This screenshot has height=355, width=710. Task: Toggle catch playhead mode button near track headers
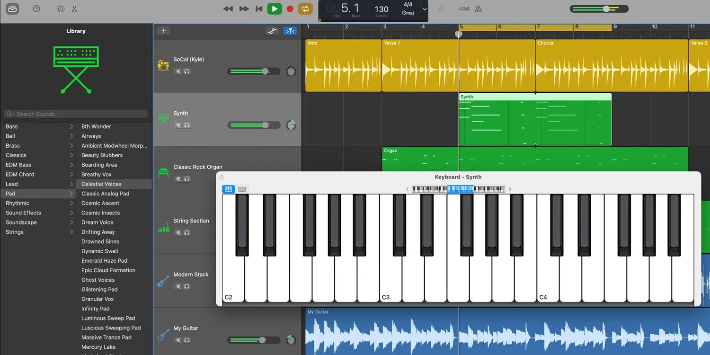pyautogui.click(x=290, y=30)
